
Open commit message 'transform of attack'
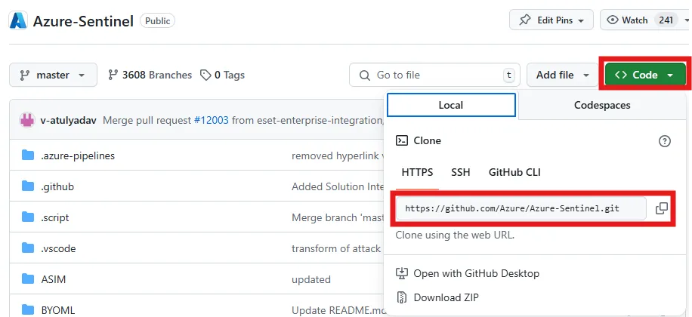pos(336,248)
